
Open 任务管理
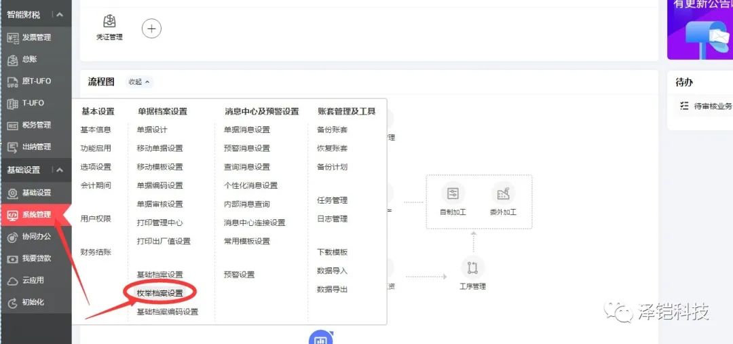pyautogui.click(x=333, y=201)
